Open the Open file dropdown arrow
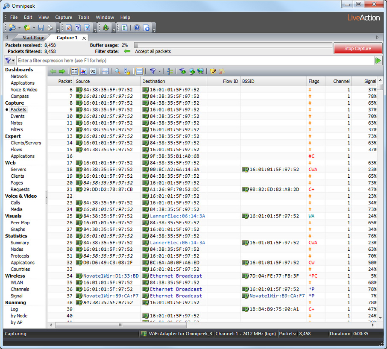 [34, 28]
